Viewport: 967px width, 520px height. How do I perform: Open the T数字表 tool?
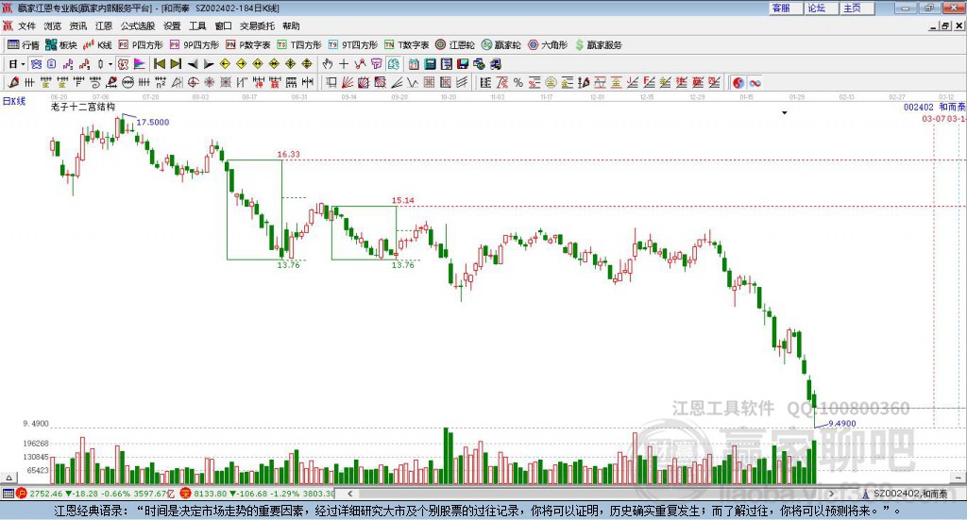[406, 45]
